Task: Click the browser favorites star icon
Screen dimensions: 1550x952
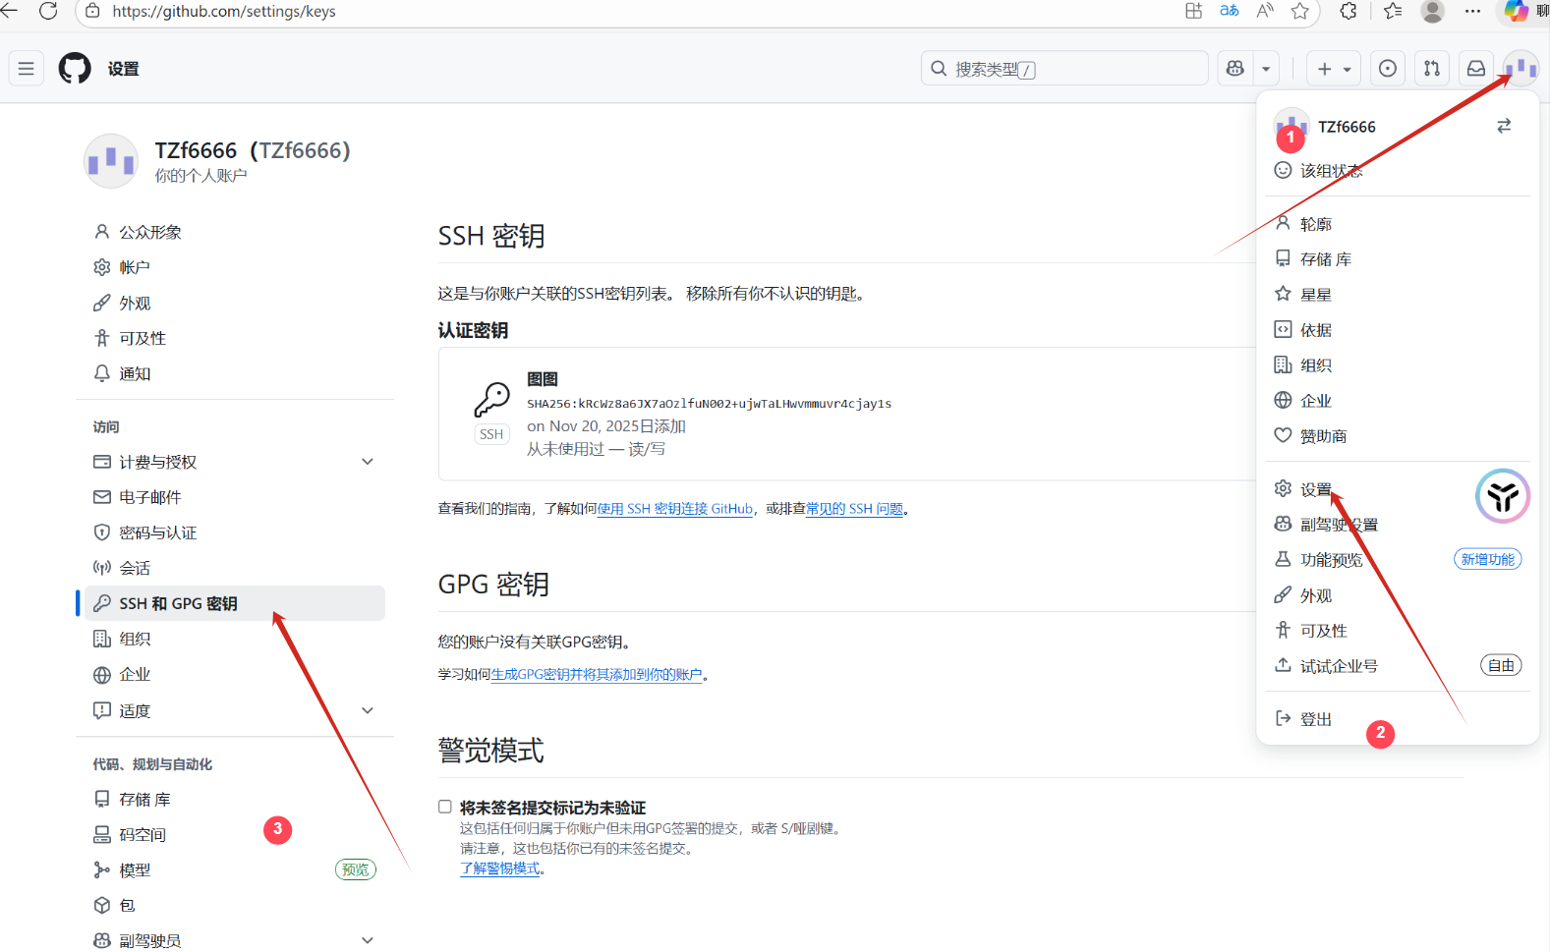Action: click(1299, 11)
